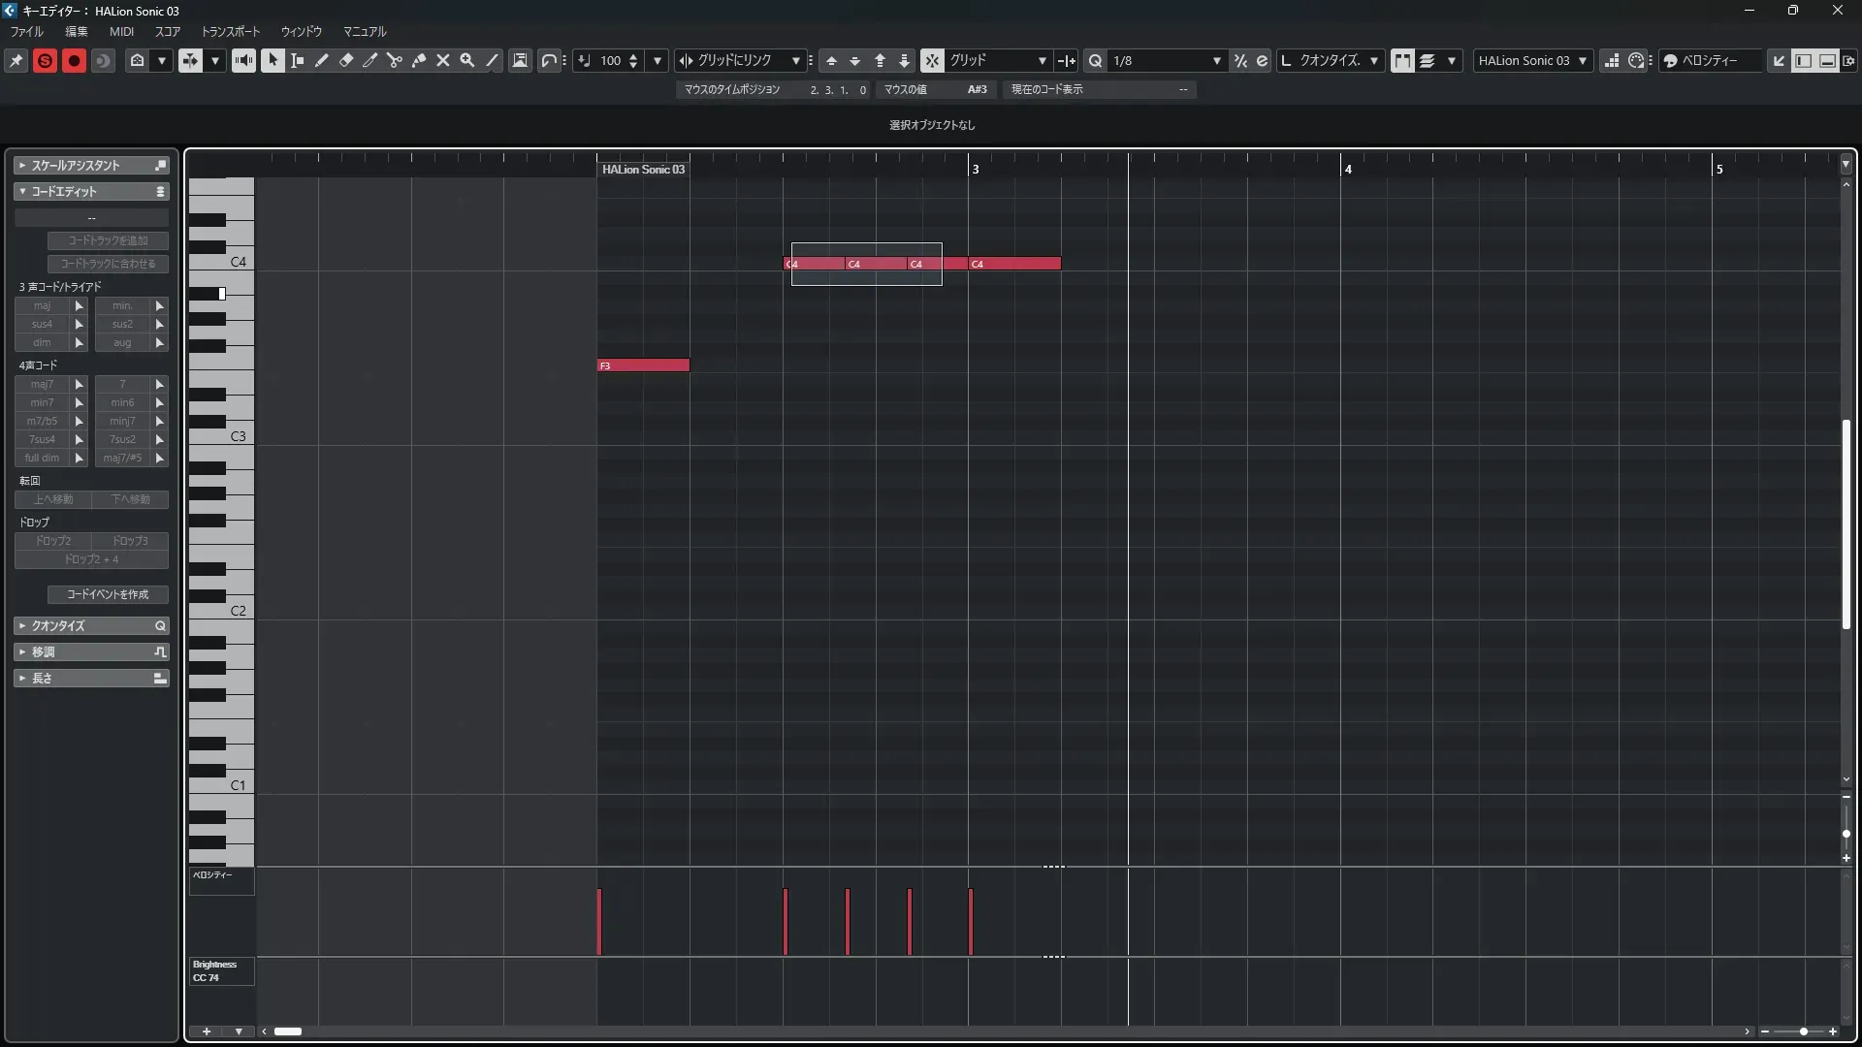The width and height of the screenshot is (1862, 1047).
Task: Click the horizontal zoom slider handle
Action: (1803, 1031)
